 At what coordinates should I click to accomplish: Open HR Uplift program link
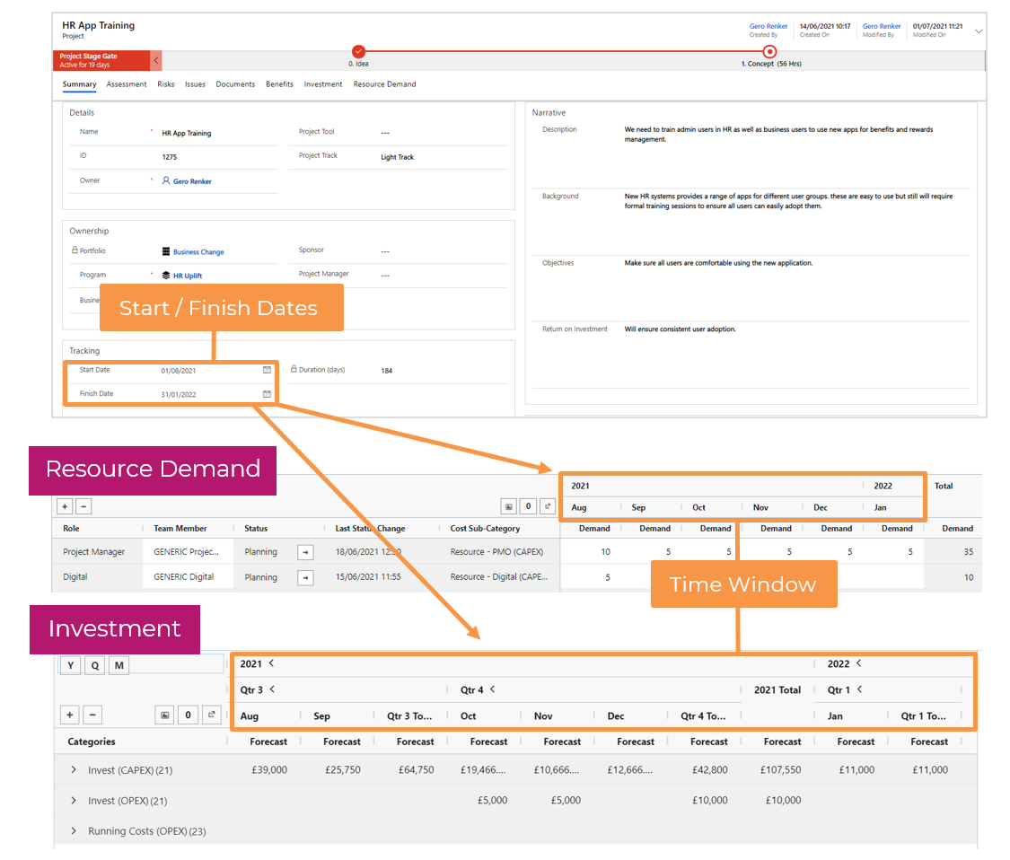(188, 276)
